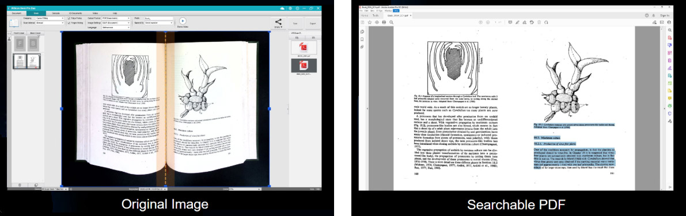
Task: Expand the Cropping dropdown
Action: click(50, 18)
